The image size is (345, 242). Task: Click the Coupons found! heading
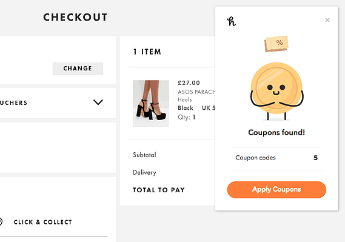276,132
